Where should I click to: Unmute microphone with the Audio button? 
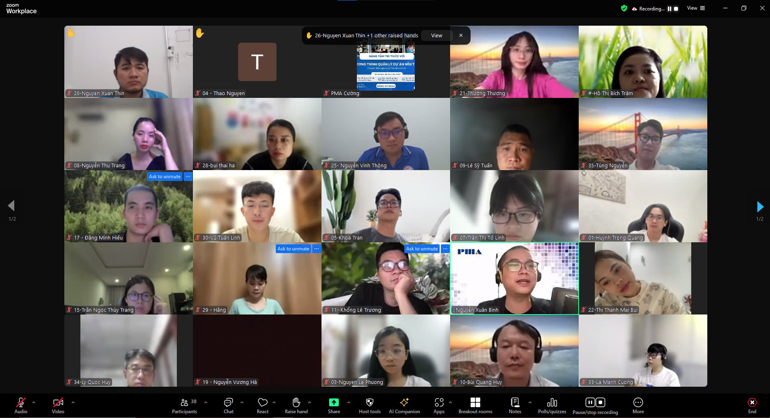click(21, 405)
